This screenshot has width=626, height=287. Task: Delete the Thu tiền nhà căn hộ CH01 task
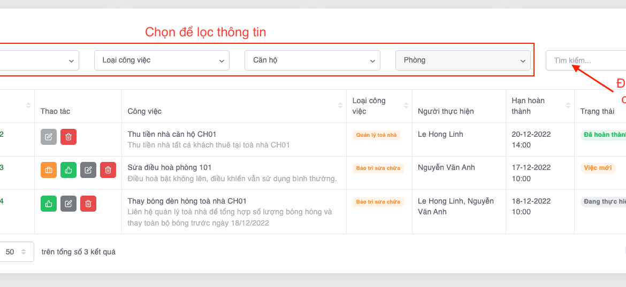click(x=68, y=137)
